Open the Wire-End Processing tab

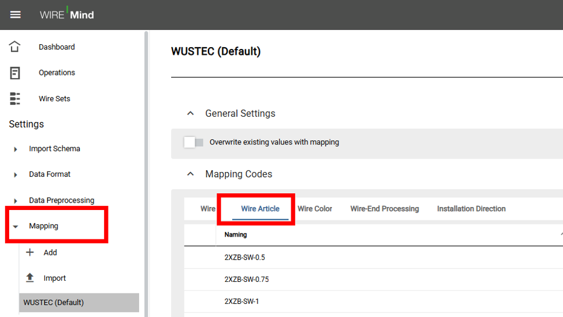[x=384, y=209]
